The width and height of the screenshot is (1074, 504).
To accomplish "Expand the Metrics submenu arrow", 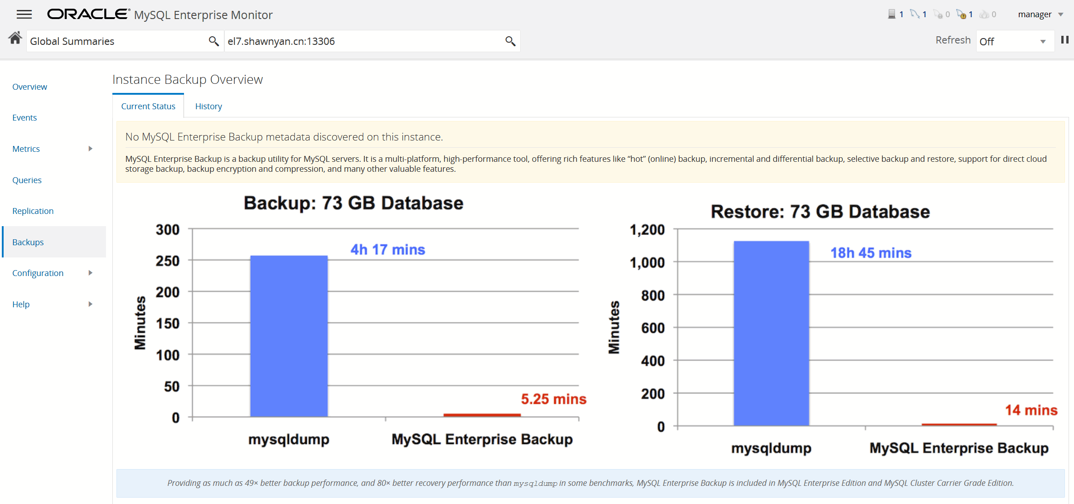I will [90, 149].
